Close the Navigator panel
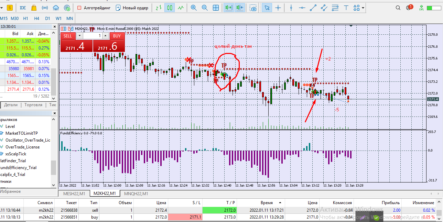Image resolution: width=443 pixels, height=222 pixels. coord(54,113)
